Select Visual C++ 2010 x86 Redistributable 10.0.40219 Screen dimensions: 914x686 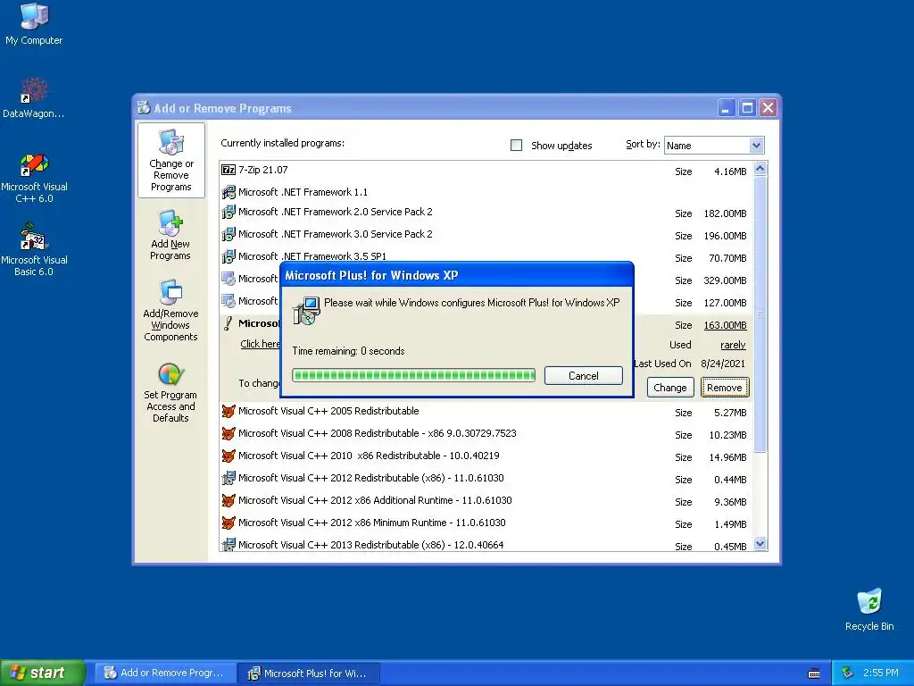(x=486, y=456)
